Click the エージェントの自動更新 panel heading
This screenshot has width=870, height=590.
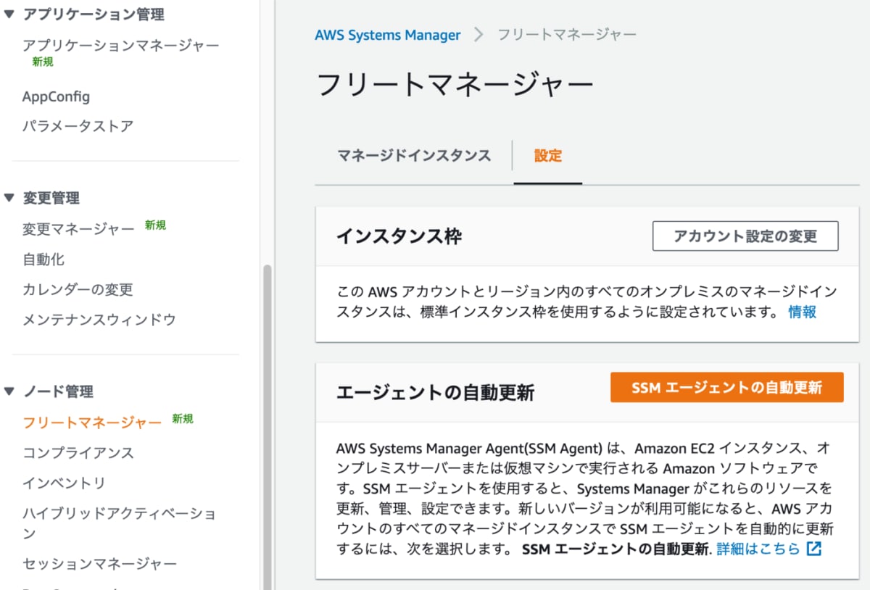coord(435,393)
